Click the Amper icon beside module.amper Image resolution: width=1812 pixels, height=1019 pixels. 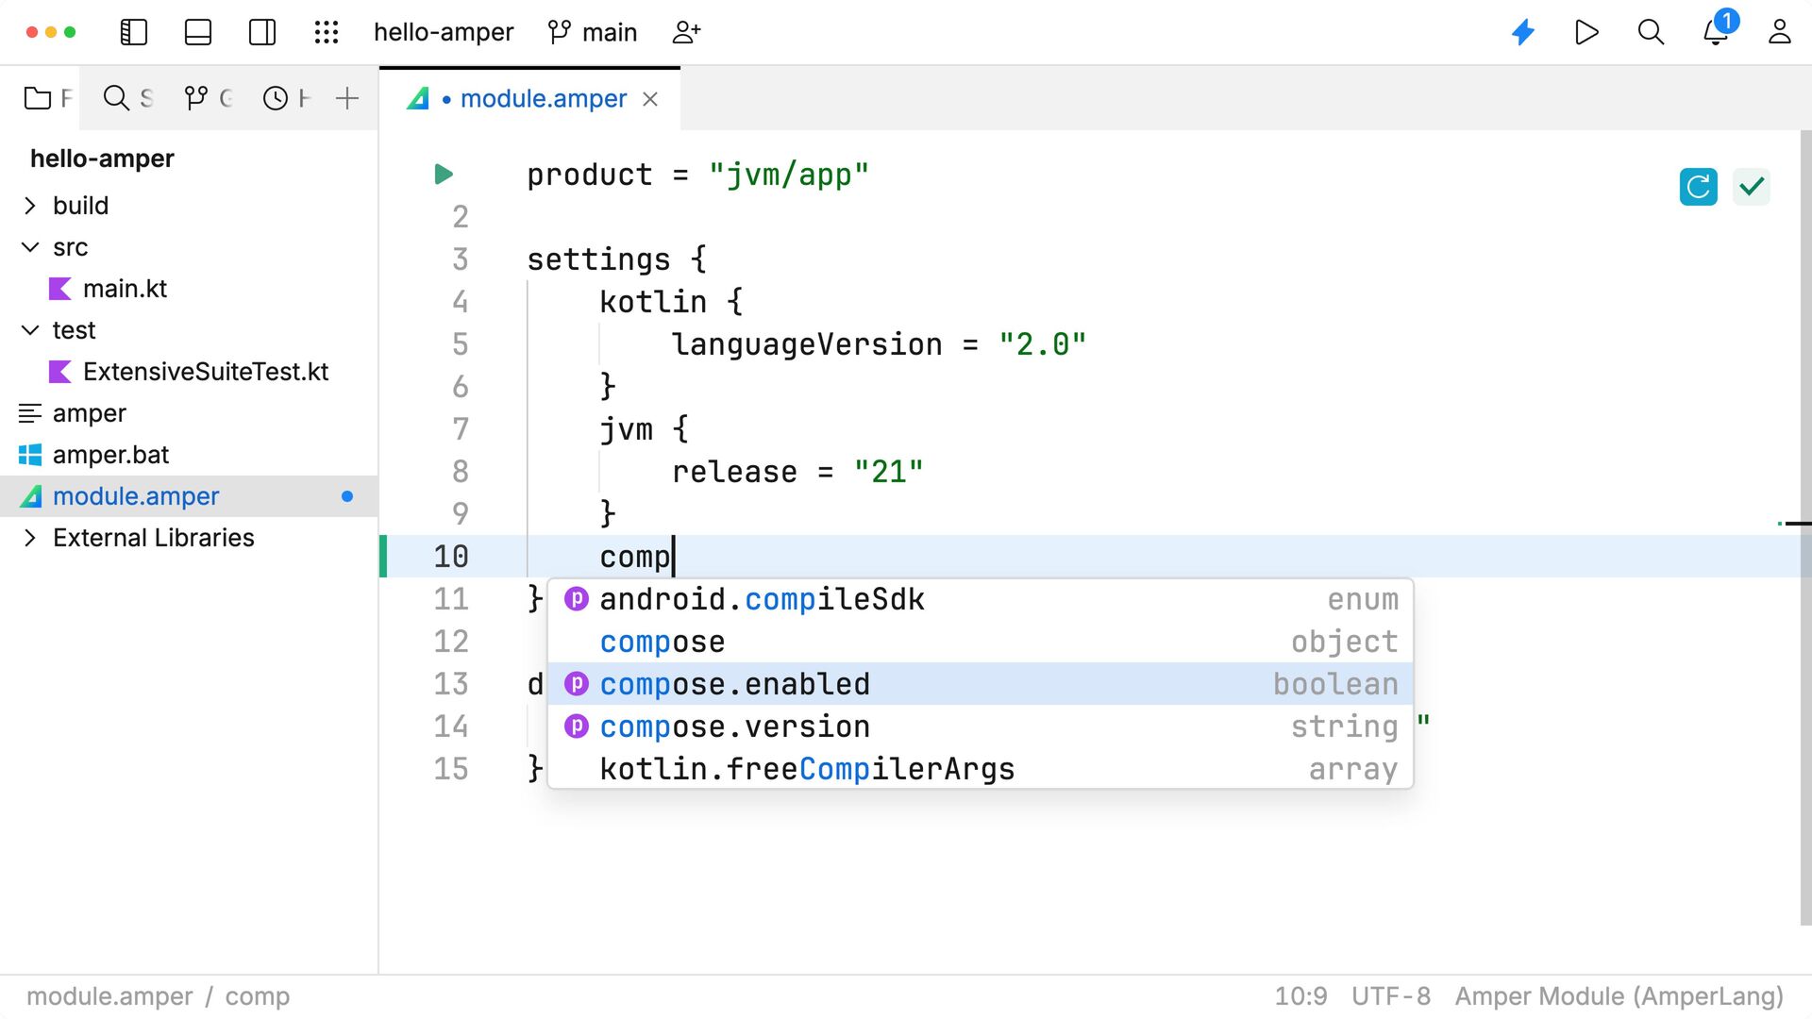[30, 496]
